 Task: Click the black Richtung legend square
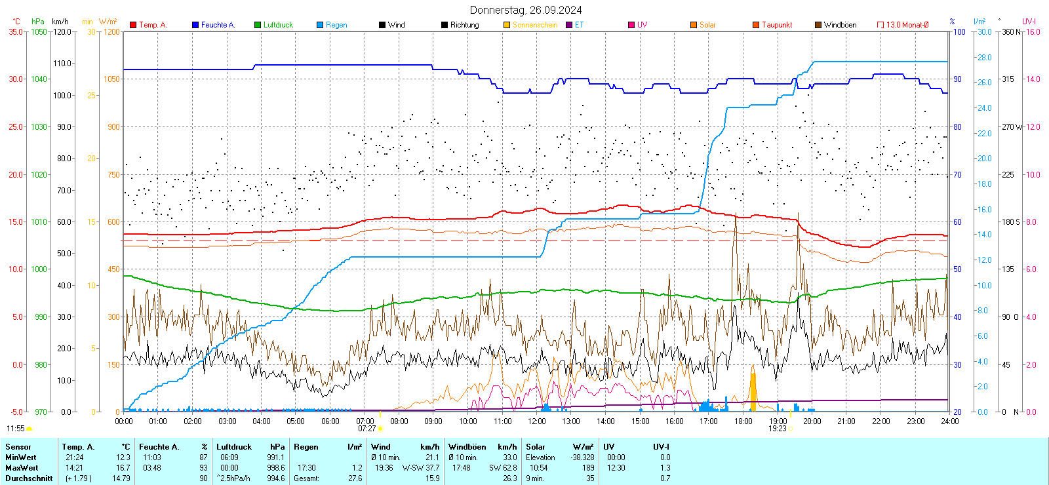(445, 25)
